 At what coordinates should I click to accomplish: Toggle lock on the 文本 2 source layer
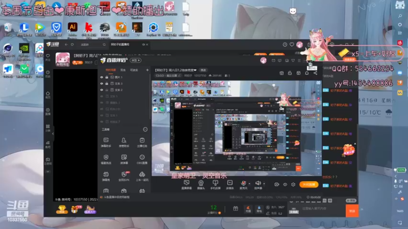107,90
